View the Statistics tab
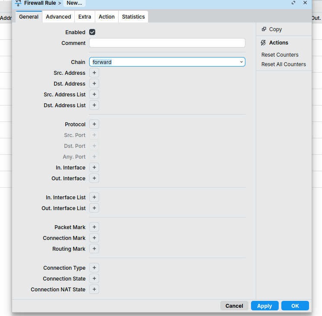322x316 pixels. coord(133,17)
